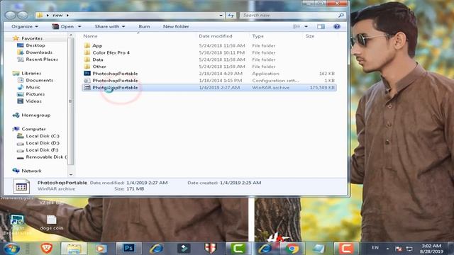
Task: Refresh the folder with the address bar refresh icon
Action: click(x=231, y=16)
